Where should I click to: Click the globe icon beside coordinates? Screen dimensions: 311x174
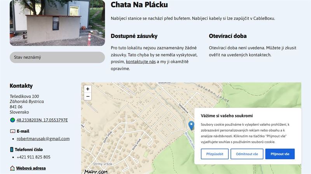pyautogui.click(x=12, y=120)
